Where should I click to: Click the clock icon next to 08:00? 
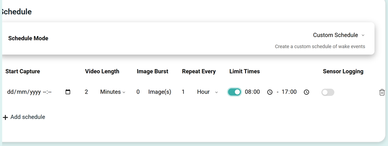[x=270, y=92]
